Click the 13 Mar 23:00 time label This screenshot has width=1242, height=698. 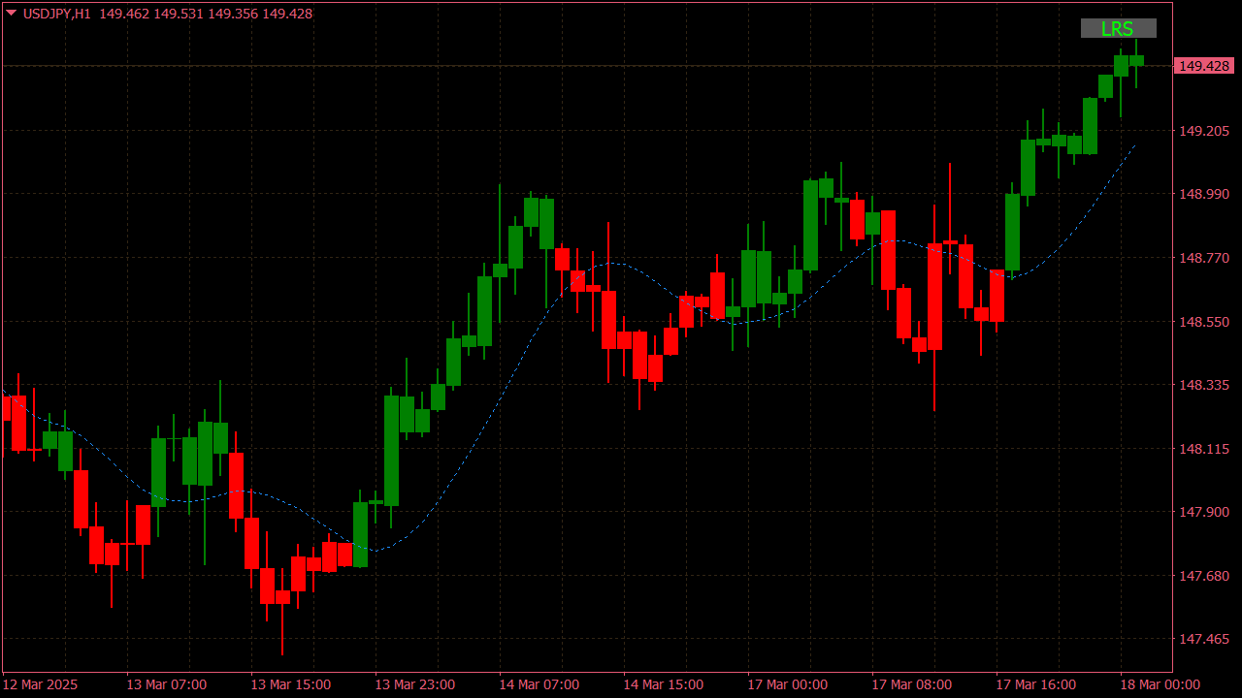click(414, 684)
